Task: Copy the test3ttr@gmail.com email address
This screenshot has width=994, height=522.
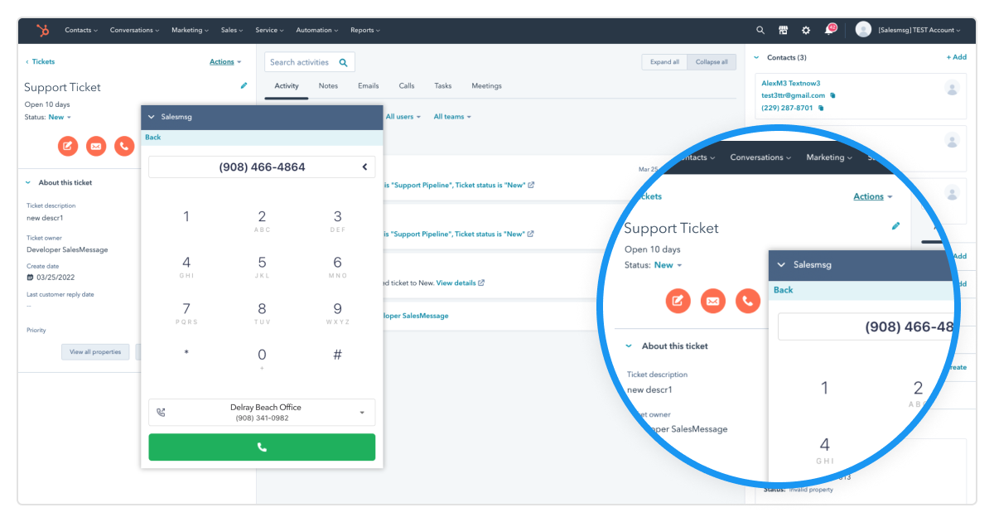Action: tap(832, 95)
